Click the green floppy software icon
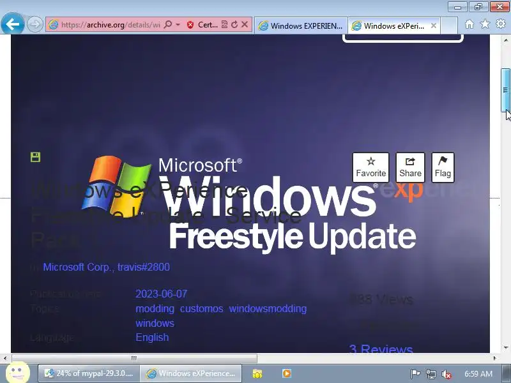This screenshot has width=511, height=383. pos(35,157)
